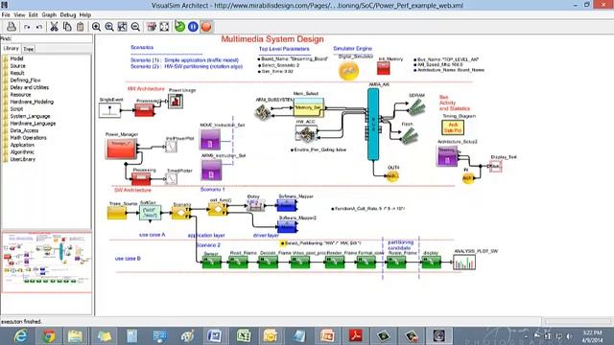This screenshot has width=614, height=345.
Task: Select the HW_ACC block
Action: 305,134
